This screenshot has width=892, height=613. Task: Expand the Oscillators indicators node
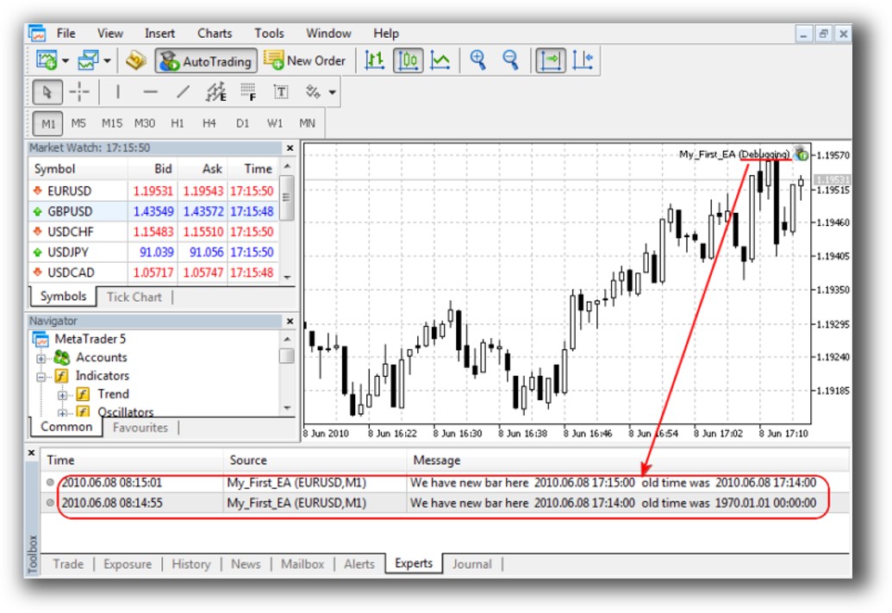(63, 412)
